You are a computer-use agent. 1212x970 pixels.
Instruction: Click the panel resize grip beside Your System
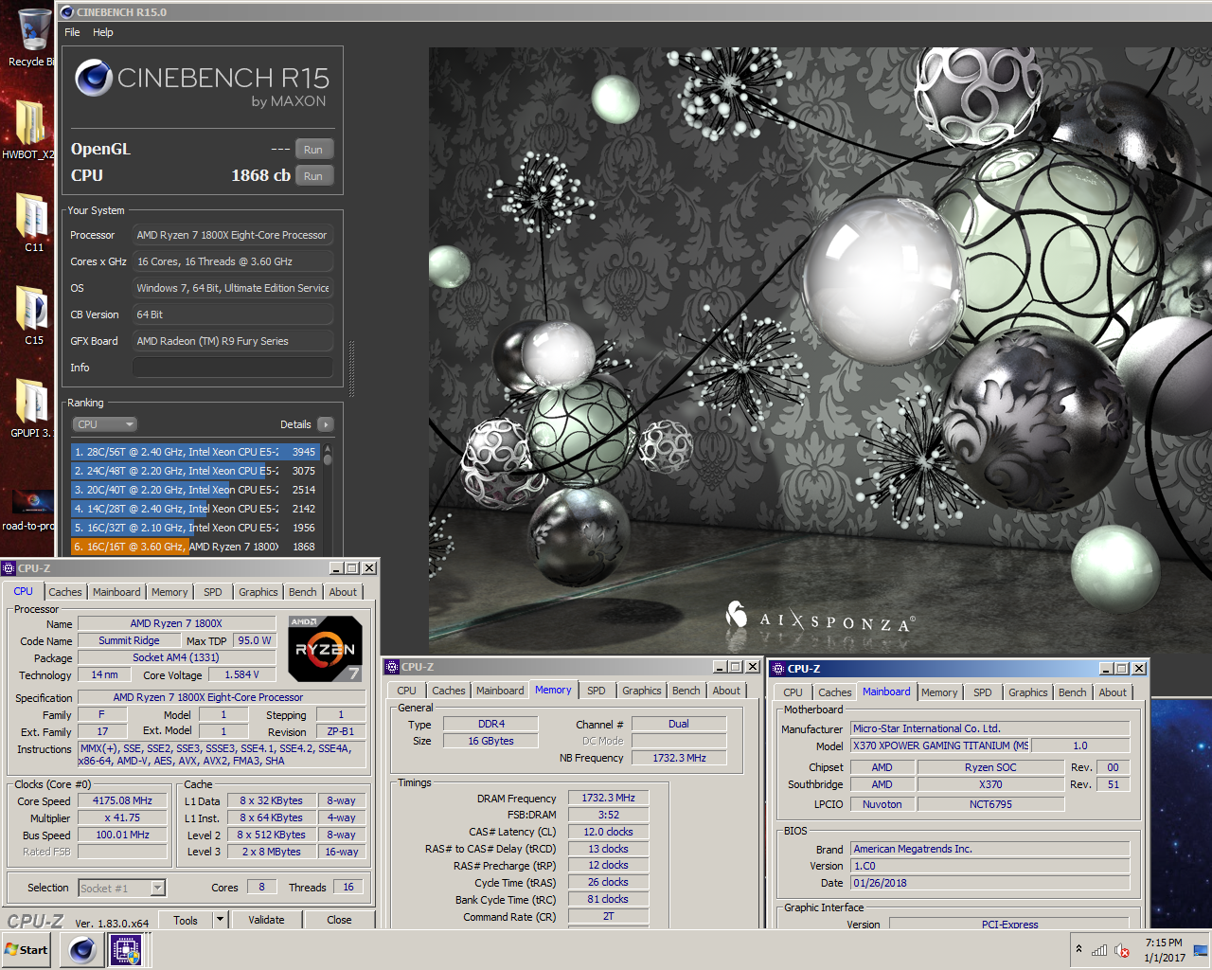(x=351, y=368)
